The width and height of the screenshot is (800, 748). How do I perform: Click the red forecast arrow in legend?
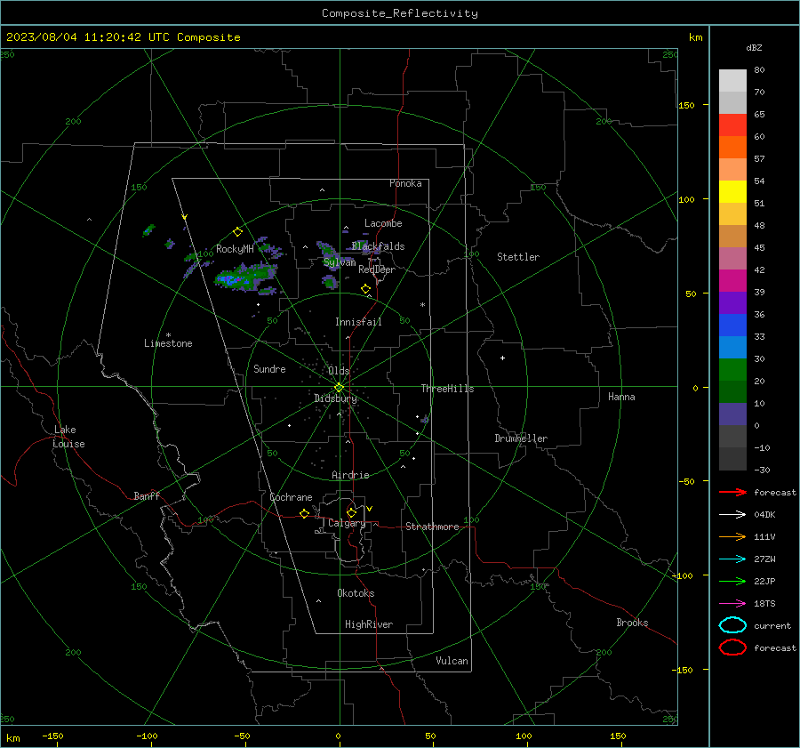tap(732, 492)
